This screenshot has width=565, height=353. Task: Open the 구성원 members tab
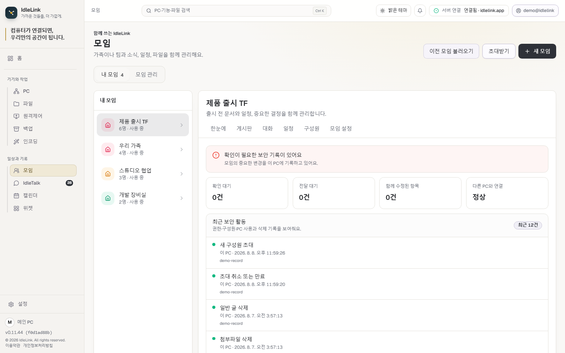point(311,128)
